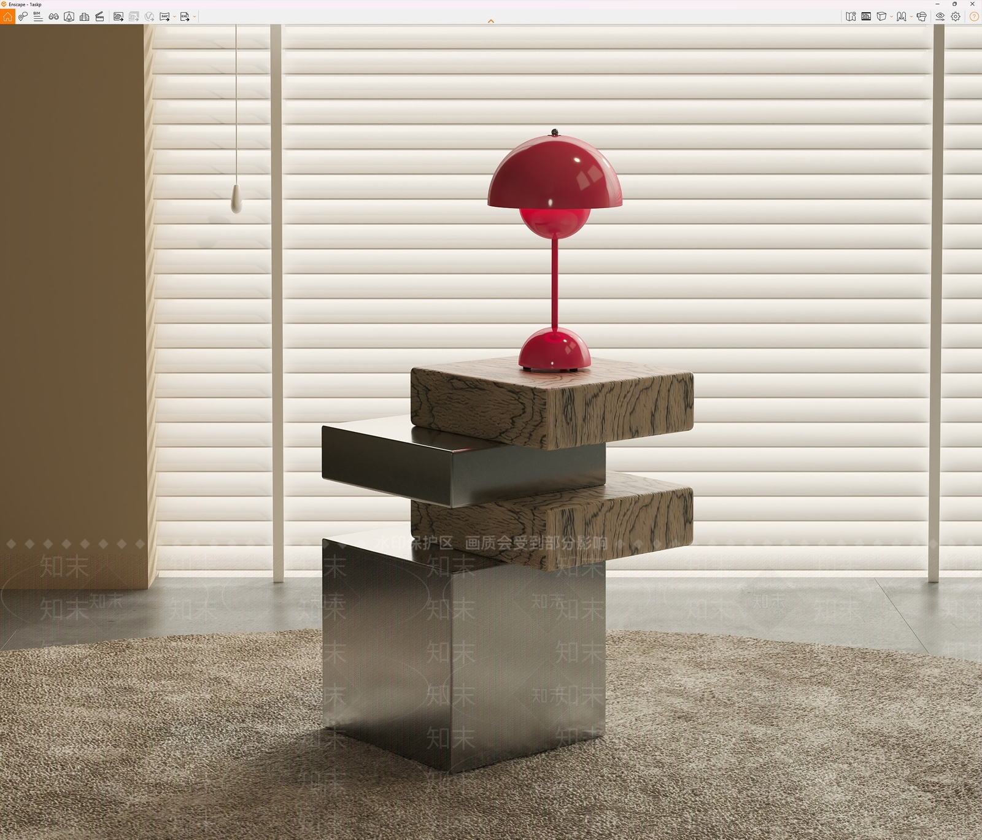The width and height of the screenshot is (982, 840).
Task: Expand the rendering style dropdown arrow
Action: pyautogui.click(x=891, y=17)
